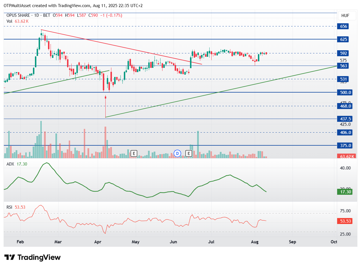Screen dimensions: 361x268
Task: Click the red descending trendline
Action: point(121,47)
